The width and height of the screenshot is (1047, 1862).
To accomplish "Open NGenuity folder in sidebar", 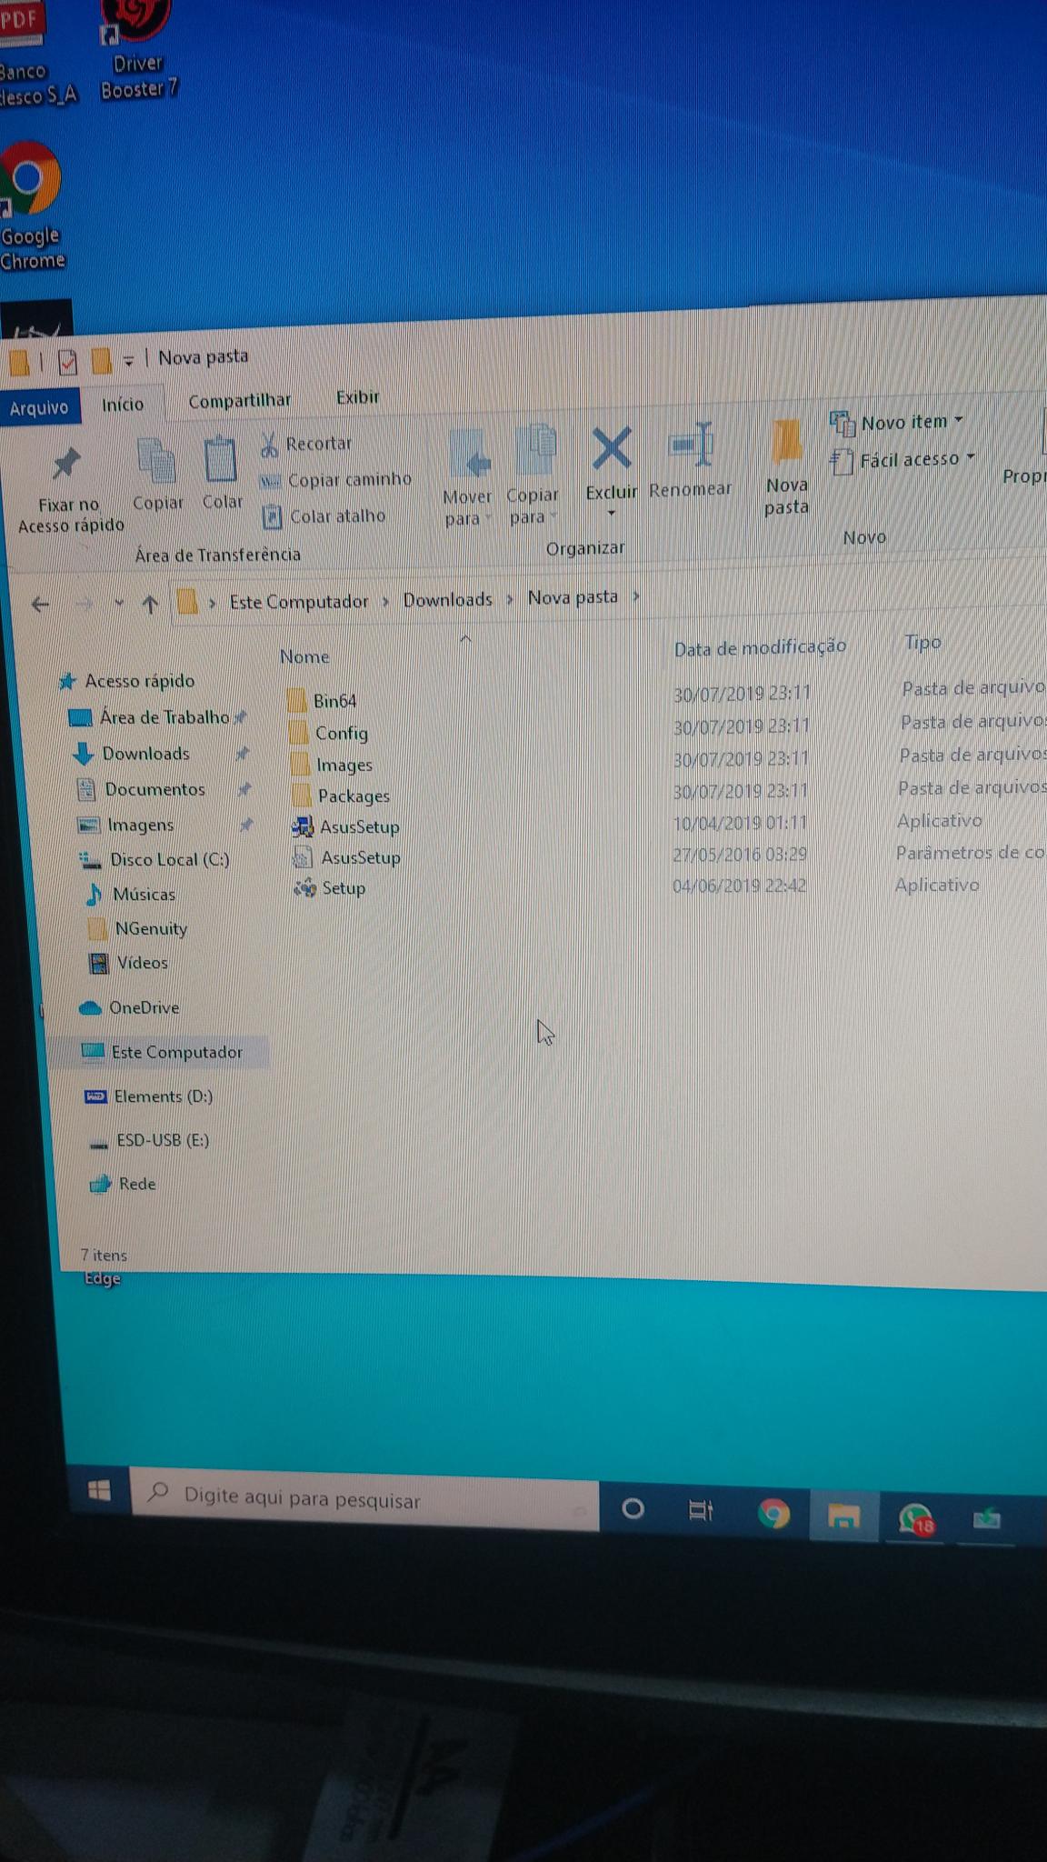I will [138, 928].
